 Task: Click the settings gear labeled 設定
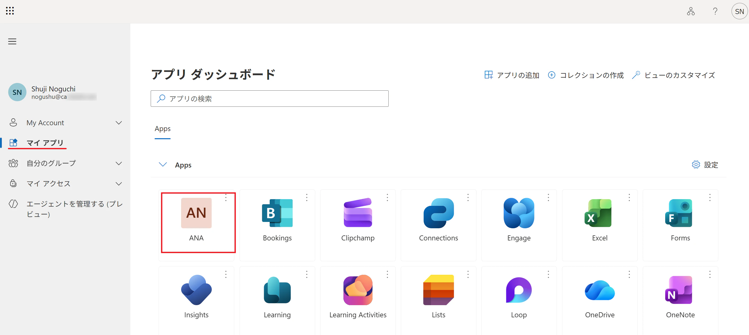coord(705,165)
